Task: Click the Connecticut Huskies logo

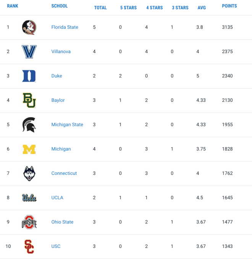Action: pos(29,173)
